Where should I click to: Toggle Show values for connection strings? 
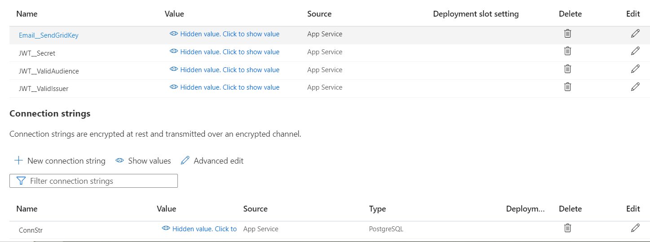coord(143,161)
